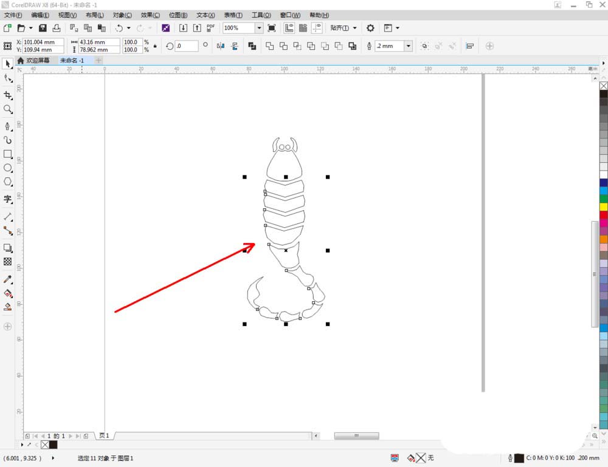Screen dimensions: 608x467
Task: Open the File menu
Action: coord(13,15)
